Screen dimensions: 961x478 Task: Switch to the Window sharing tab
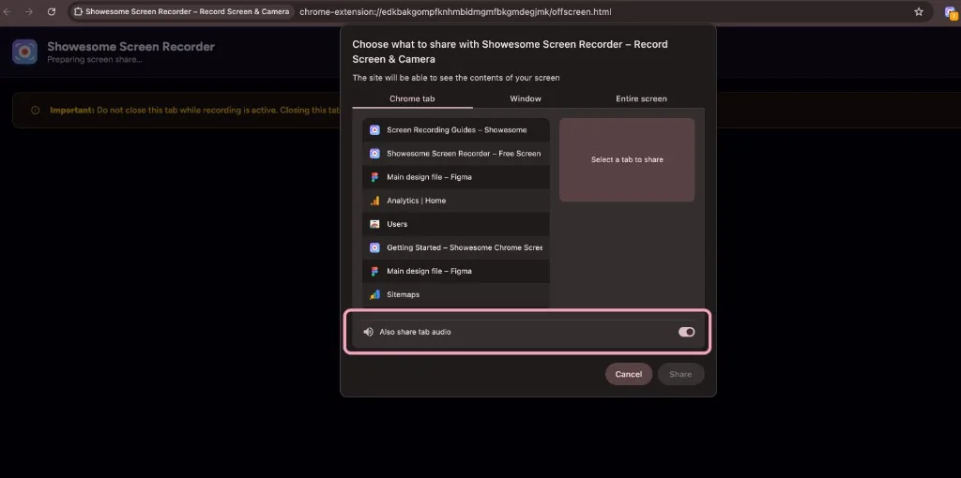[526, 98]
